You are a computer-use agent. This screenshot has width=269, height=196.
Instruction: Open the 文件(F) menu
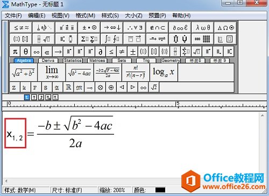click(13, 16)
